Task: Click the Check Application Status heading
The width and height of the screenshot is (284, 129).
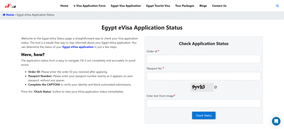Action: coord(204,44)
